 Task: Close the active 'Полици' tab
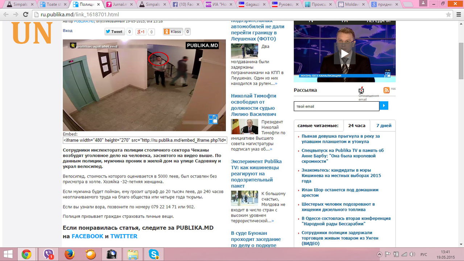pos(98,4)
